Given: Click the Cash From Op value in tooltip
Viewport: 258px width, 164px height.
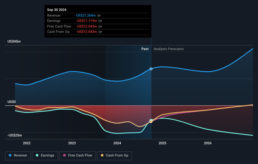Looking at the screenshot, I should click(x=86, y=32).
